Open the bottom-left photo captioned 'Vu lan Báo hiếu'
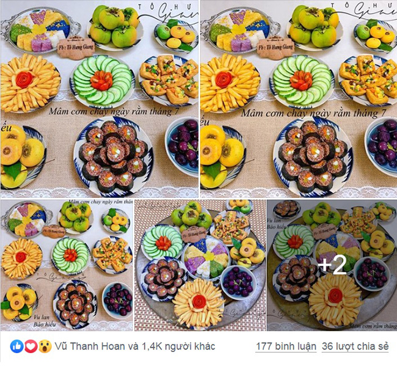 pos(67,265)
